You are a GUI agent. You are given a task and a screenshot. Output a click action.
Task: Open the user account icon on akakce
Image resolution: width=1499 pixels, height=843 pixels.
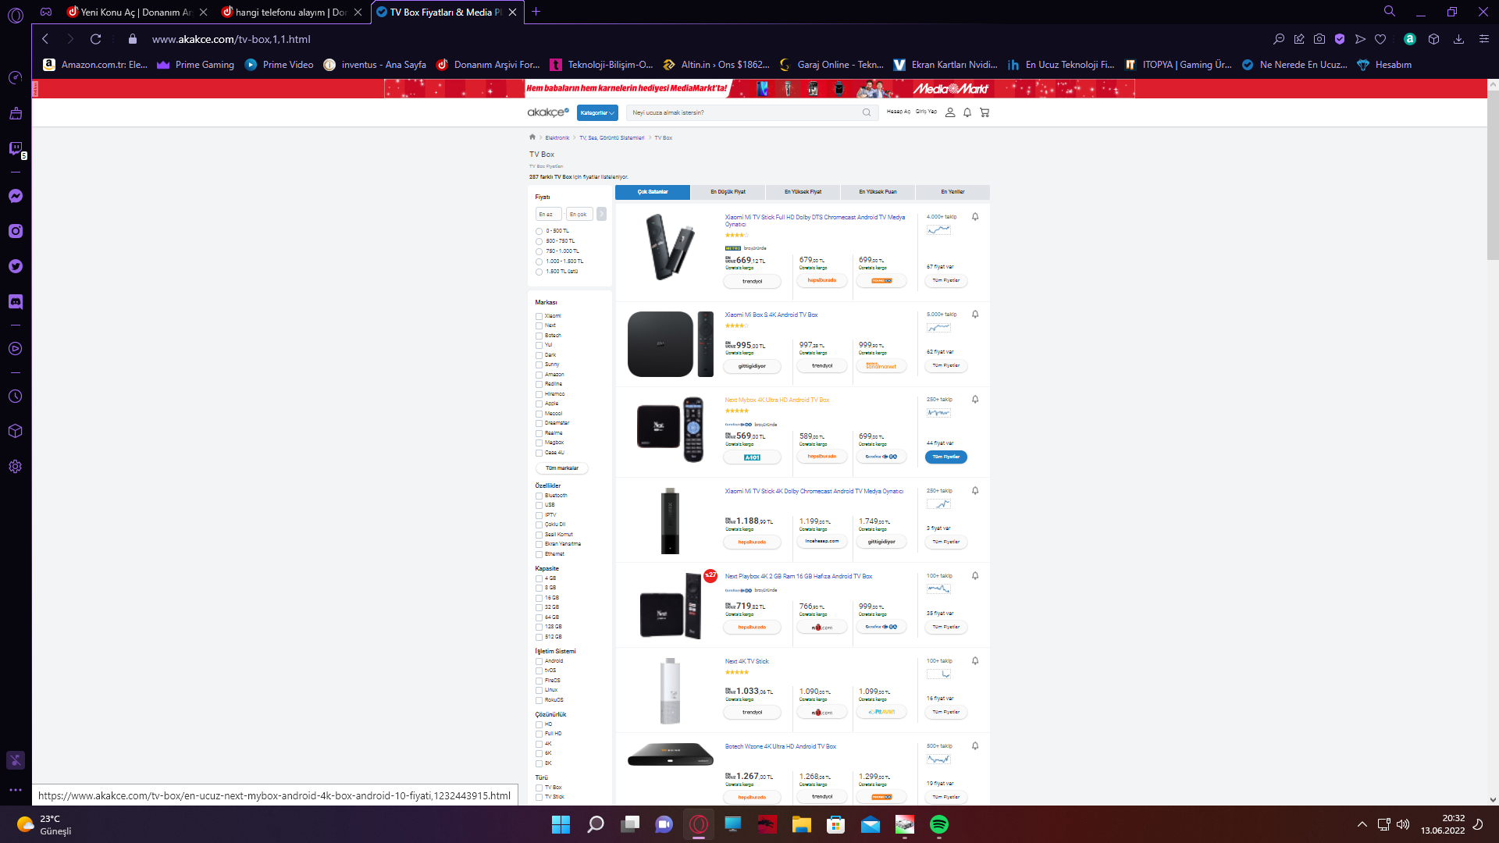click(x=950, y=112)
